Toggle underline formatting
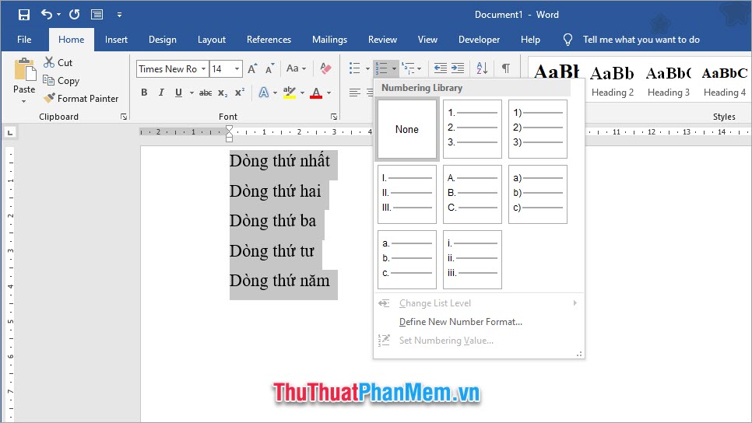 178,93
